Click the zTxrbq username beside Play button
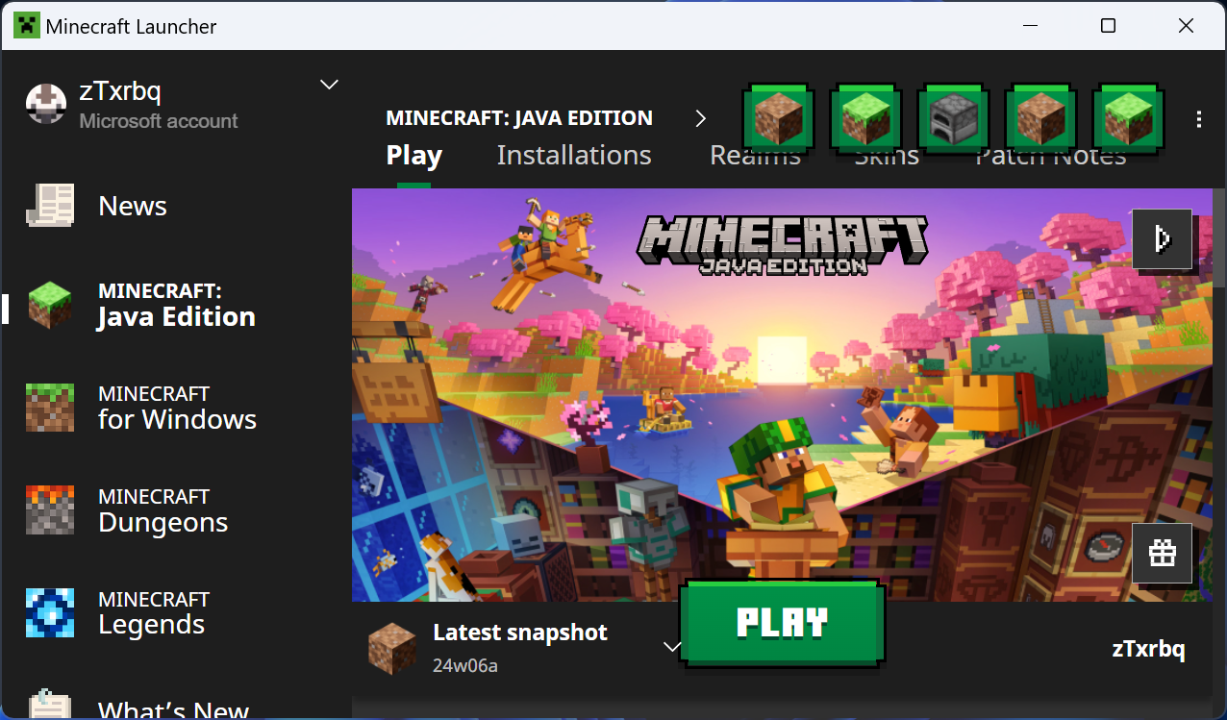 click(x=1148, y=649)
